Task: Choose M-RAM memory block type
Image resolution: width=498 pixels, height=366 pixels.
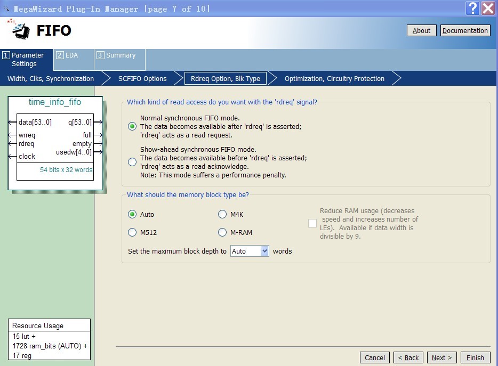Action: pyautogui.click(x=222, y=232)
